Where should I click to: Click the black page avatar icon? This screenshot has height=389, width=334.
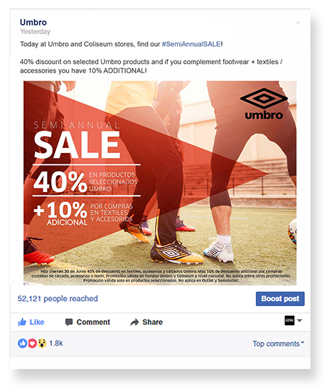tap(289, 320)
